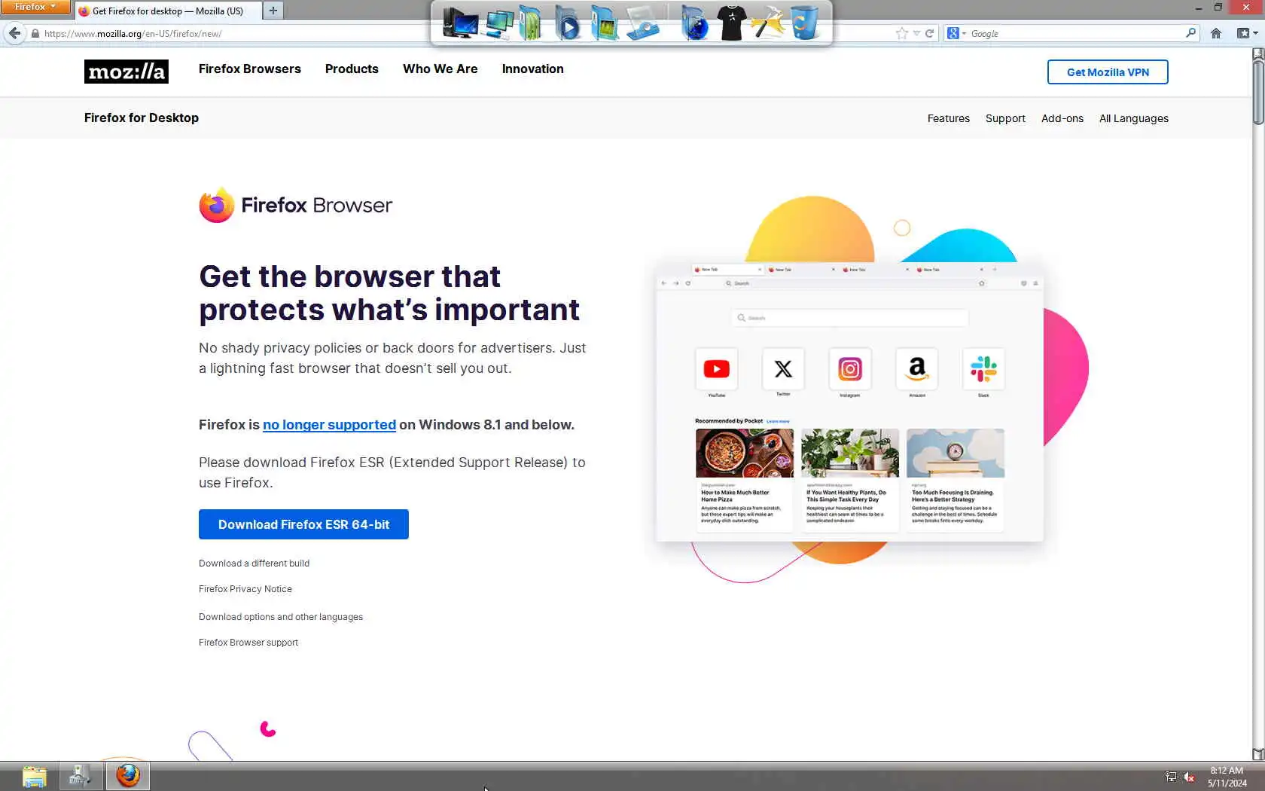Screen dimensions: 1265x791
Task: Open the All Languages link
Action: (1134, 118)
